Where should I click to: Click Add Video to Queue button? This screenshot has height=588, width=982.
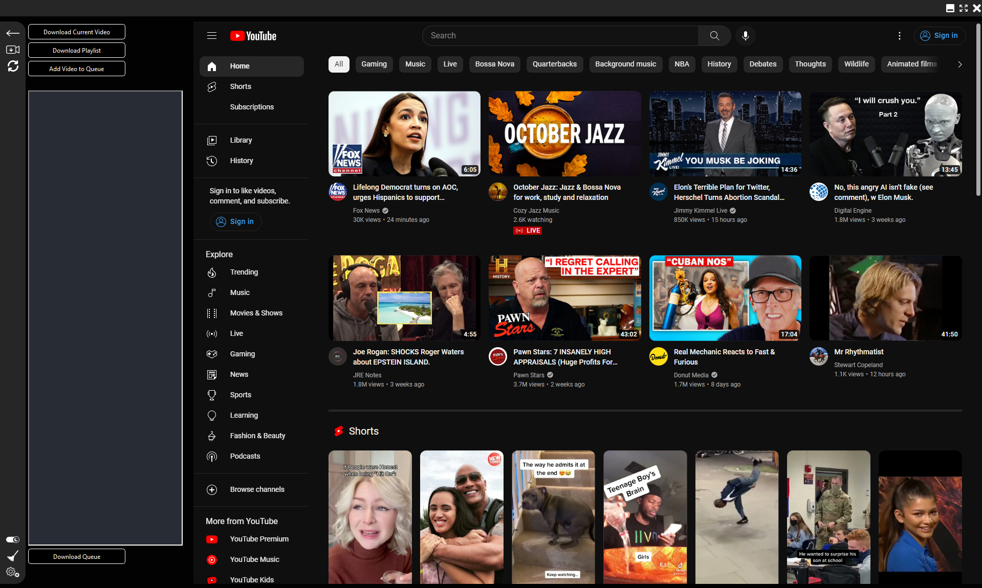[x=77, y=69]
